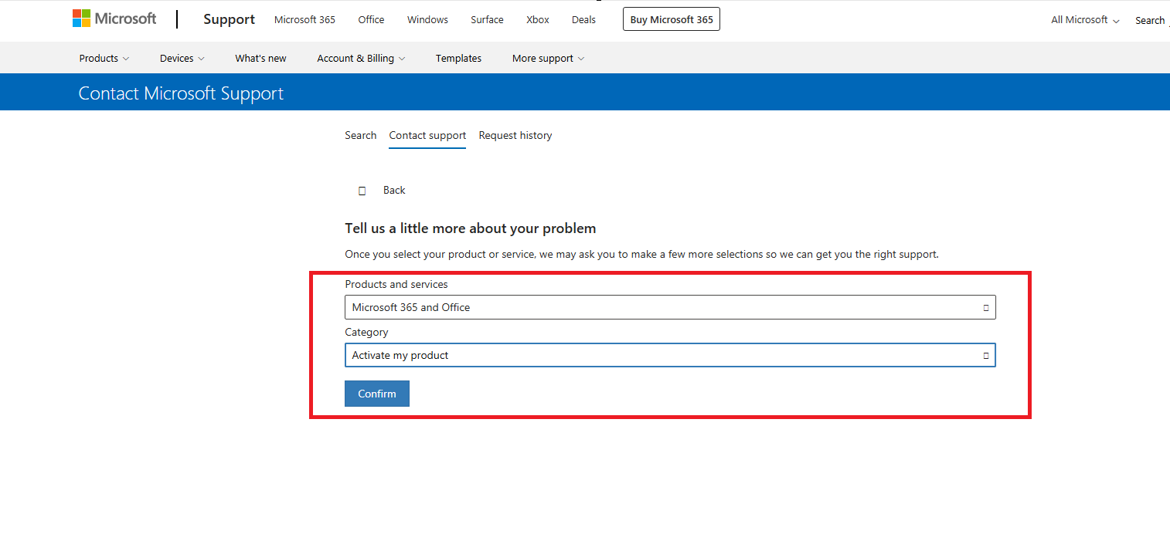
Task: Open the Xbox header link
Action: [x=538, y=20]
